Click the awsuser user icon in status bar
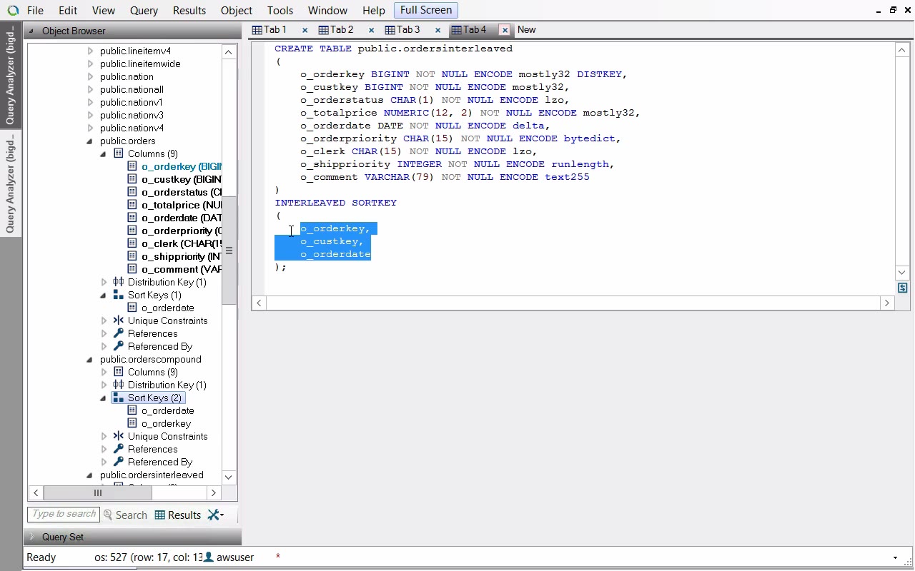 pyautogui.click(x=208, y=557)
